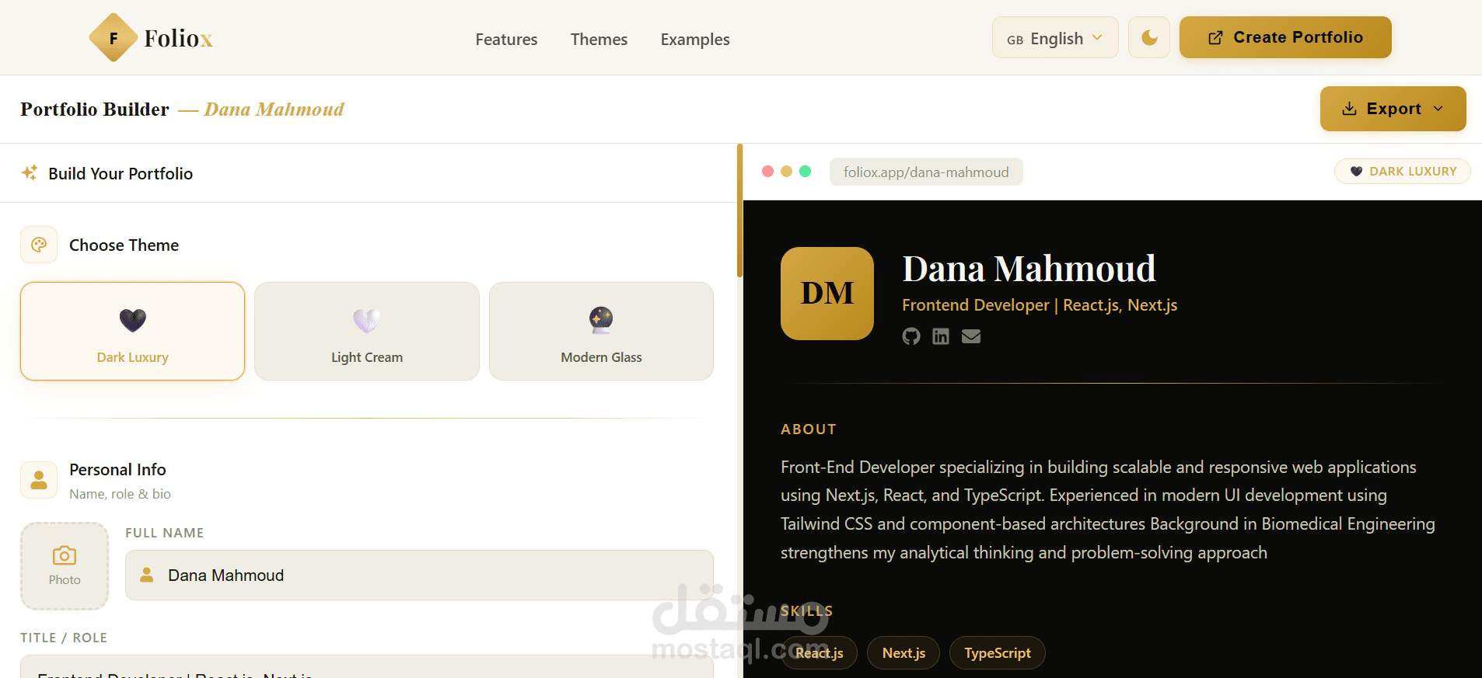Open the English language dropdown
1482x678 pixels.
(1055, 37)
